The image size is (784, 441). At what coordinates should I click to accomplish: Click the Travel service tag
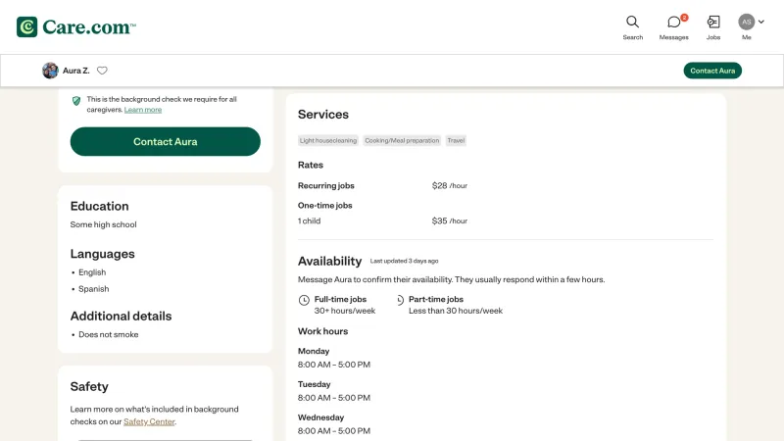coord(456,140)
